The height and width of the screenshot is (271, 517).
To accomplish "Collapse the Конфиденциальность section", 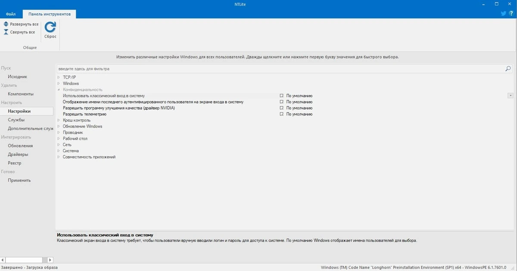I will pos(59,89).
